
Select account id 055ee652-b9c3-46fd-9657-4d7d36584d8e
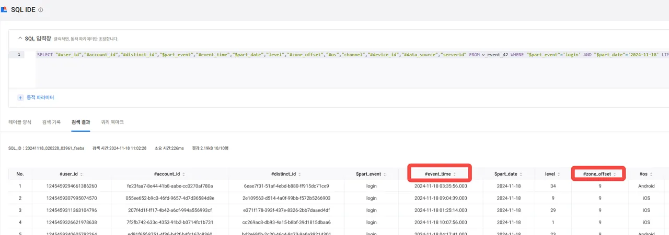point(170,198)
